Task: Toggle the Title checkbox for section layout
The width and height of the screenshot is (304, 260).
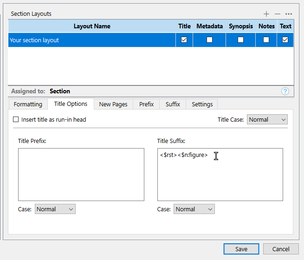Action: point(184,40)
